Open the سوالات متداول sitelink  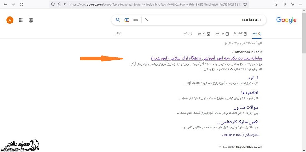(246, 107)
